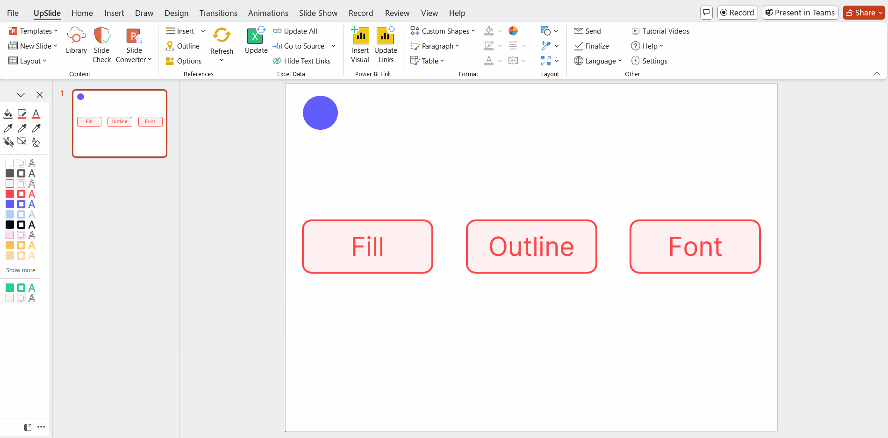888x438 pixels.
Task: Click the remove outline icon
Action: coord(22,141)
